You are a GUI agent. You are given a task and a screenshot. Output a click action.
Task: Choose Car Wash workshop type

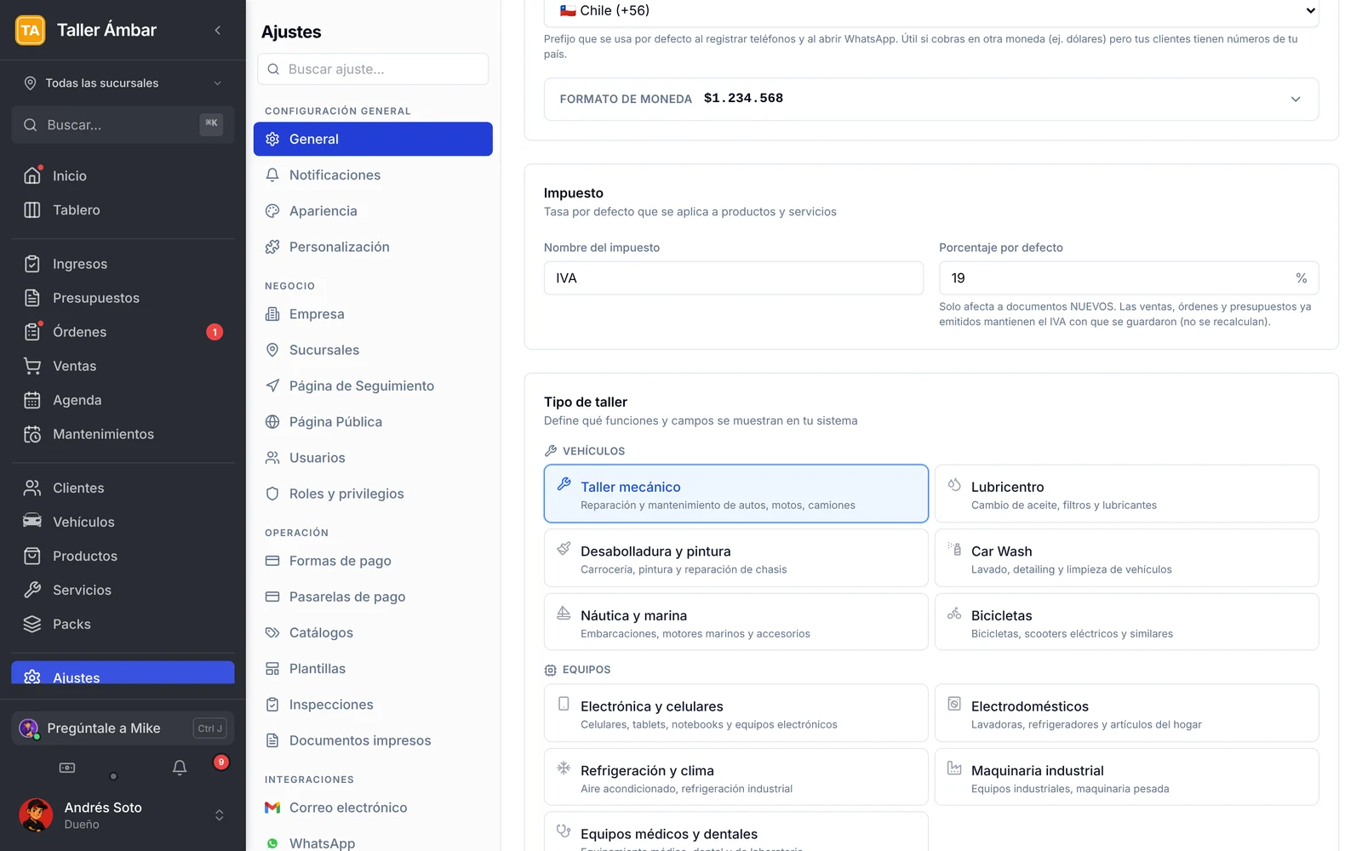[1126, 558]
